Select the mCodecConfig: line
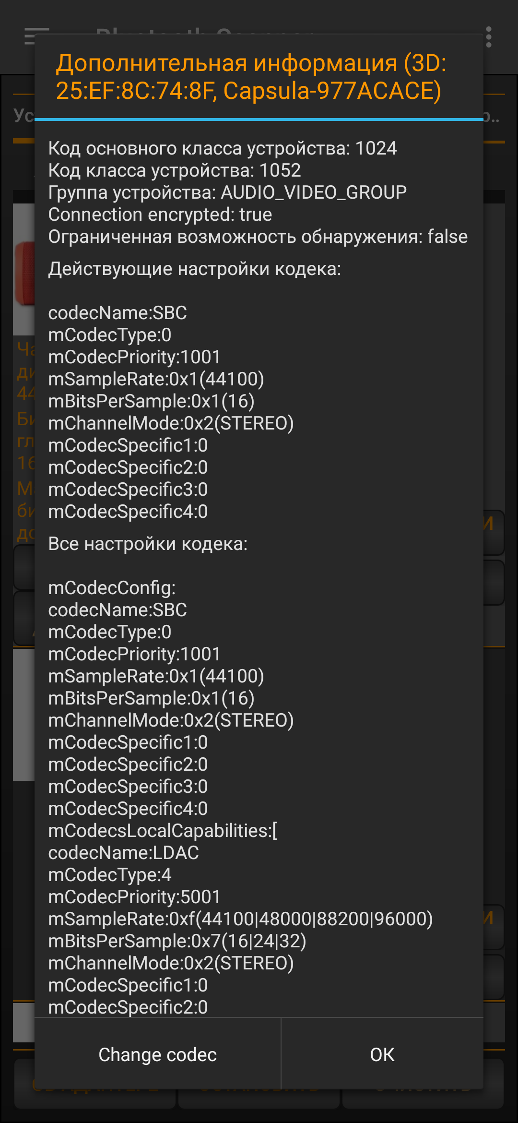518x1123 pixels. pos(112,588)
